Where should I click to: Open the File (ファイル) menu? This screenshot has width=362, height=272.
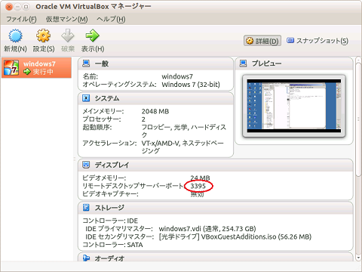[21, 19]
